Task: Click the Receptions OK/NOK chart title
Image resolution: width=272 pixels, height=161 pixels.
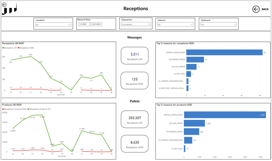Action: (x=13, y=43)
